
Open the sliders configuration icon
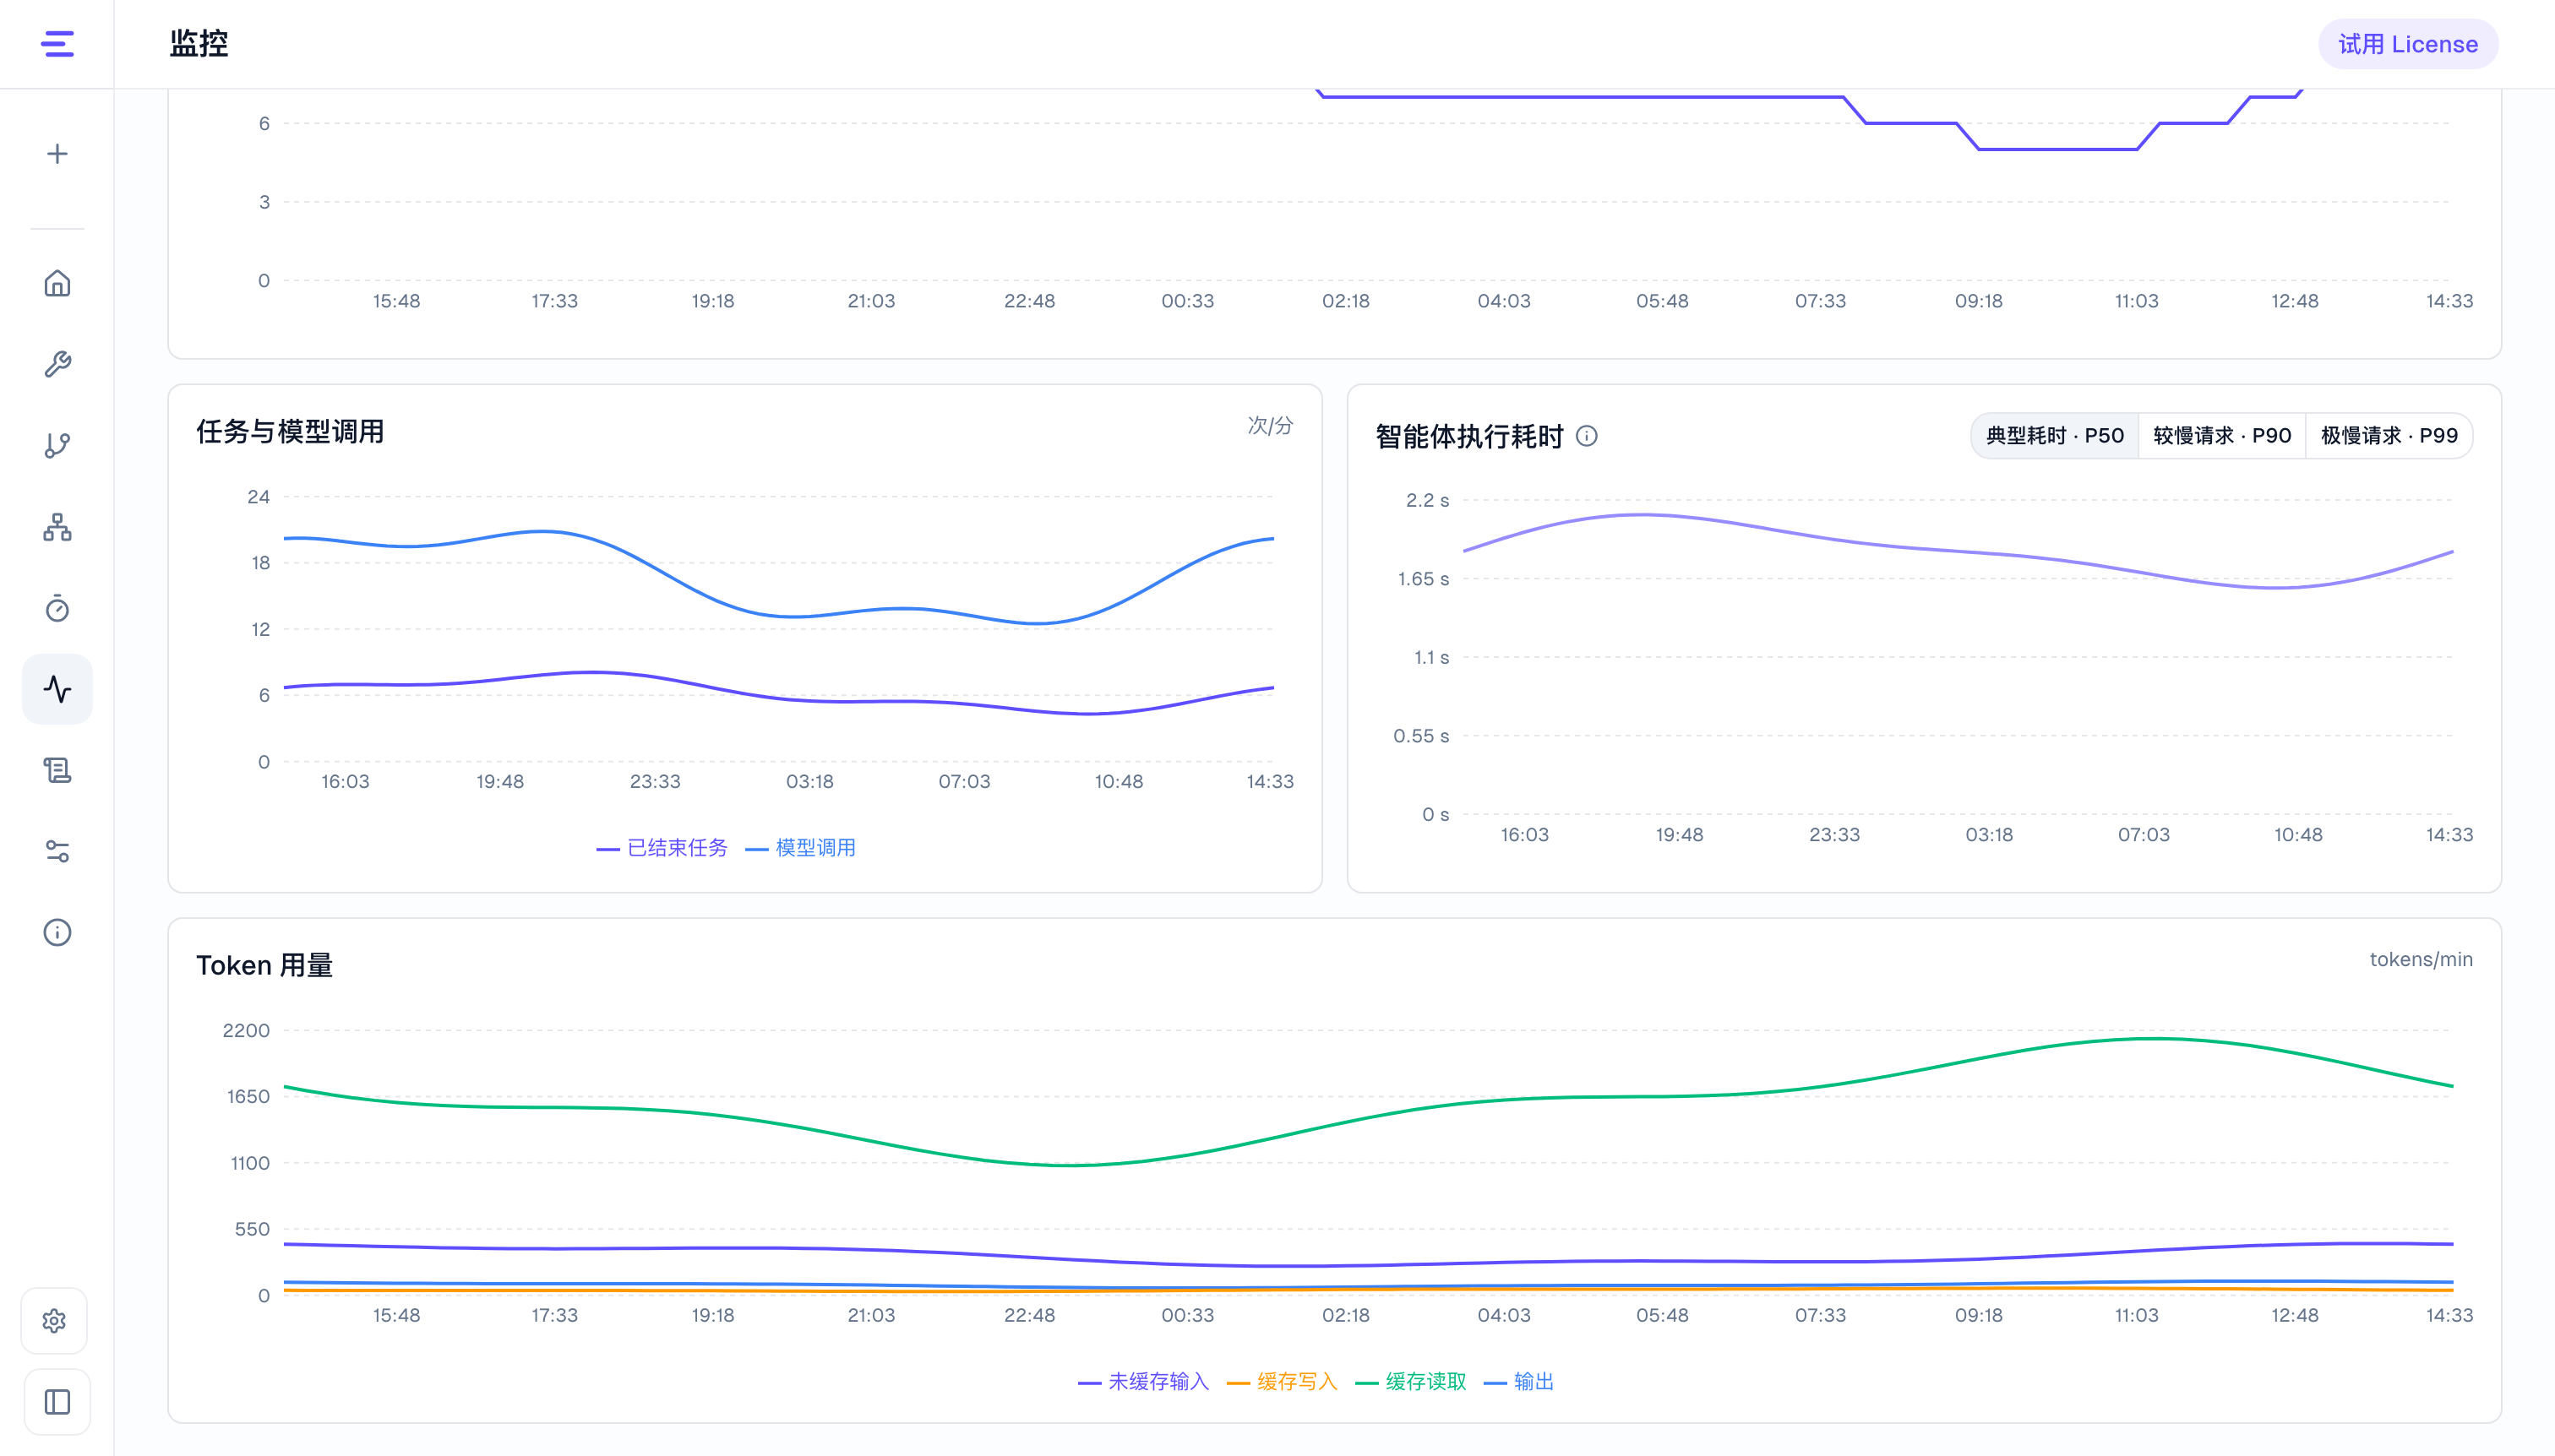coord(57,851)
